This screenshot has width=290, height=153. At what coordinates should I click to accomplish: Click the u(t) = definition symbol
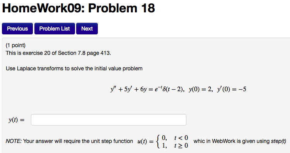tap(145, 141)
